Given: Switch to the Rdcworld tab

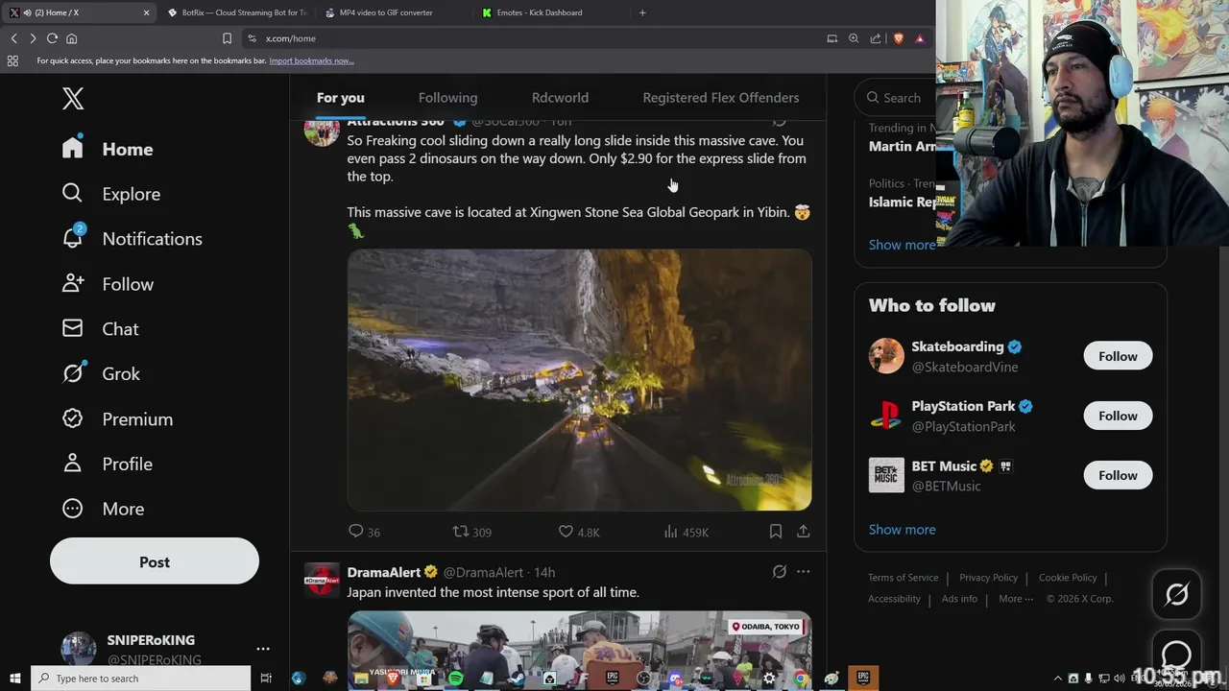Looking at the screenshot, I should (x=560, y=98).
